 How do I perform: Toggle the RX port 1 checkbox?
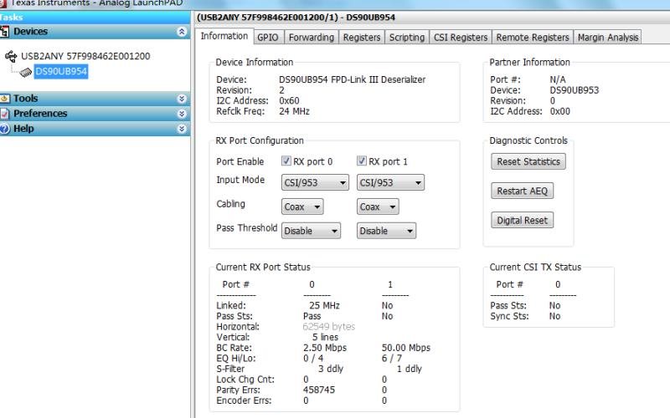pyautogui.click(x=362, y=161)
